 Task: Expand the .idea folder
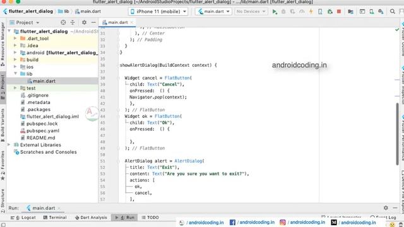15,45
